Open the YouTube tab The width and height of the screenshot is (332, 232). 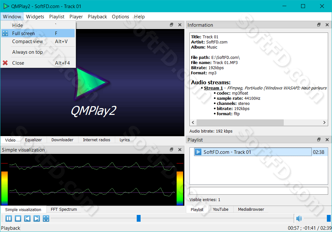click(221, 209)
